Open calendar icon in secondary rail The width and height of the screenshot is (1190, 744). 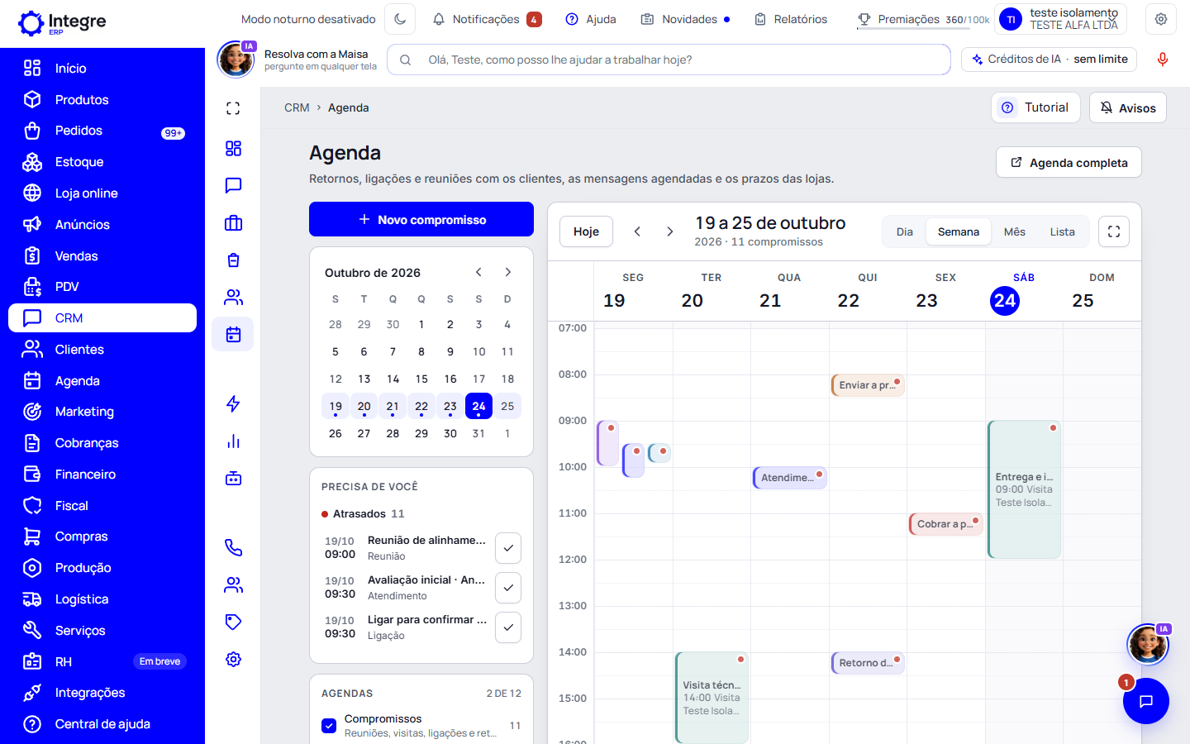coord(233,334)
